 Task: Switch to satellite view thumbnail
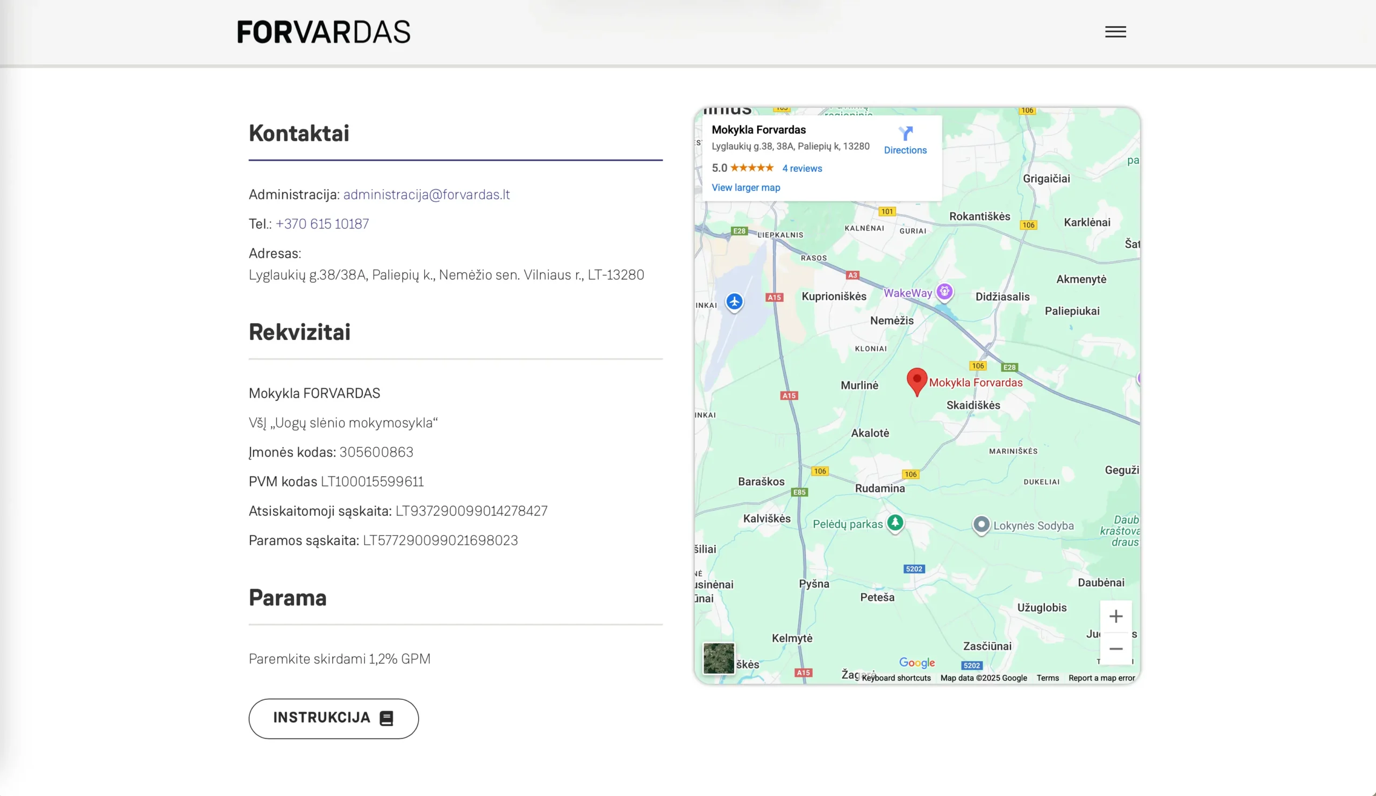click(719, 658)
